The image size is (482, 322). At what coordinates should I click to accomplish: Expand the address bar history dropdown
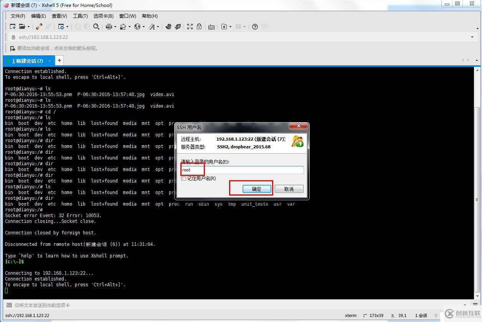(x=472, y=37)
